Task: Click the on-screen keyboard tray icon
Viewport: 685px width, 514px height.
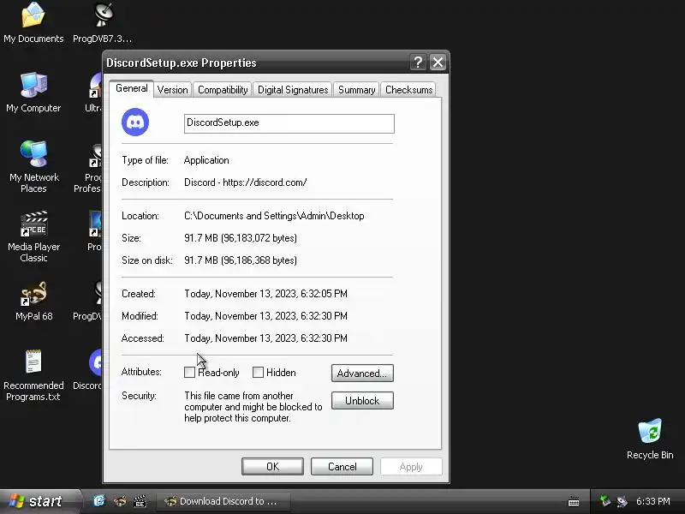Action: point(574,501)
